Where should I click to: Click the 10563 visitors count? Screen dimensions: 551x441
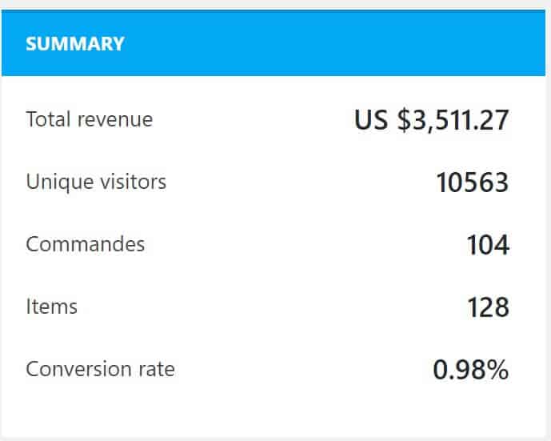click(x=472, y=182)
